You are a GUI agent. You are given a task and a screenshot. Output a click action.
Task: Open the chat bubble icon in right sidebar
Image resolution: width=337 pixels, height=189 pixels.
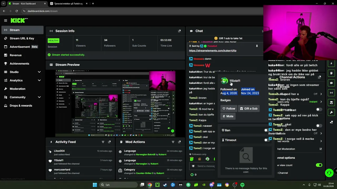point(331,83)
